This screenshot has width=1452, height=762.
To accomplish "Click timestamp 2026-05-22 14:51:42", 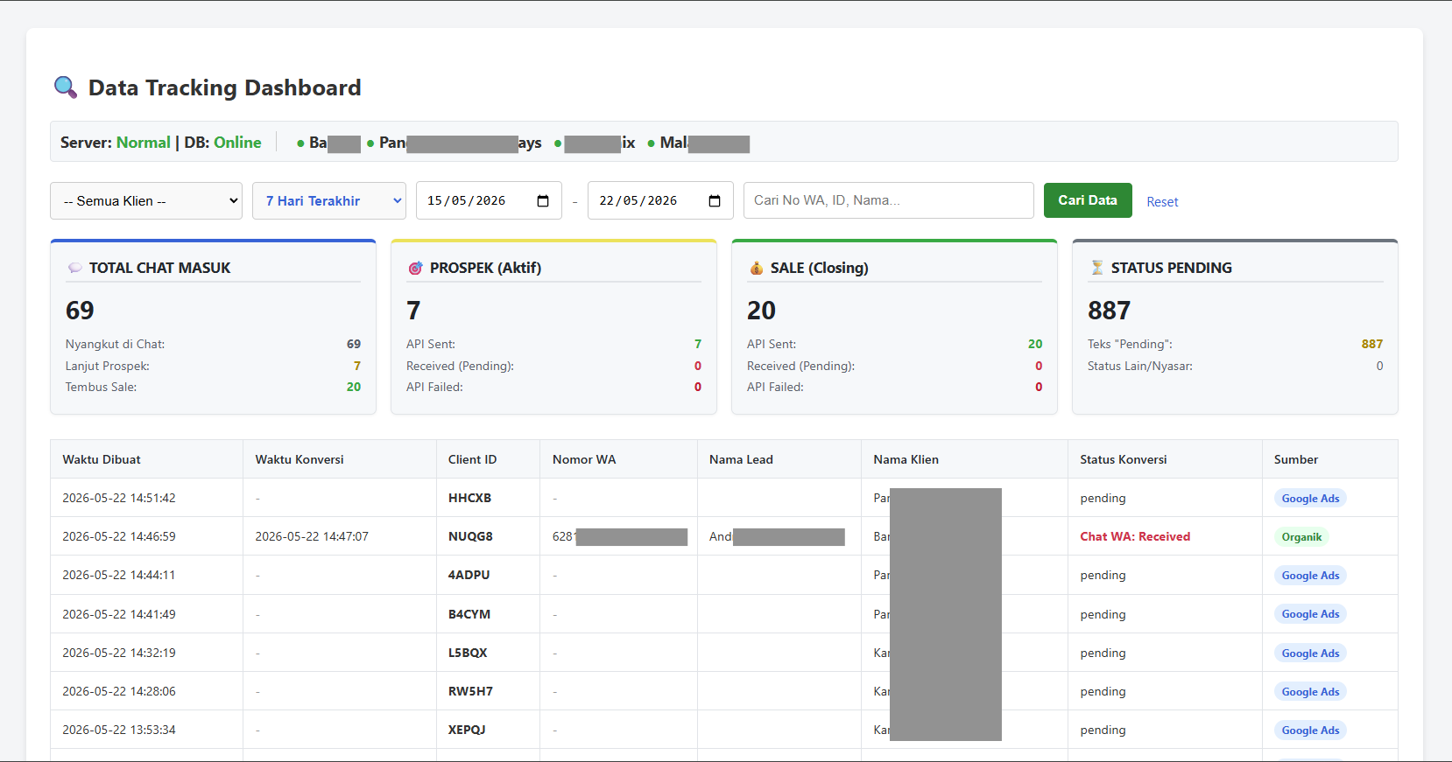I will [x=119, y=498].
